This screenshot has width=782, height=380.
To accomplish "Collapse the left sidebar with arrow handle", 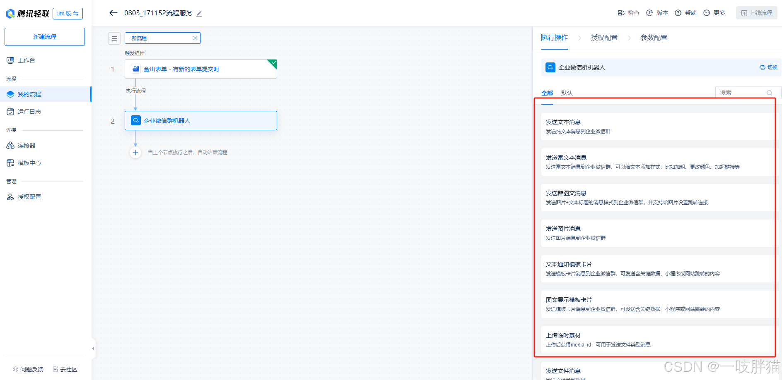I will click(93, 349).
